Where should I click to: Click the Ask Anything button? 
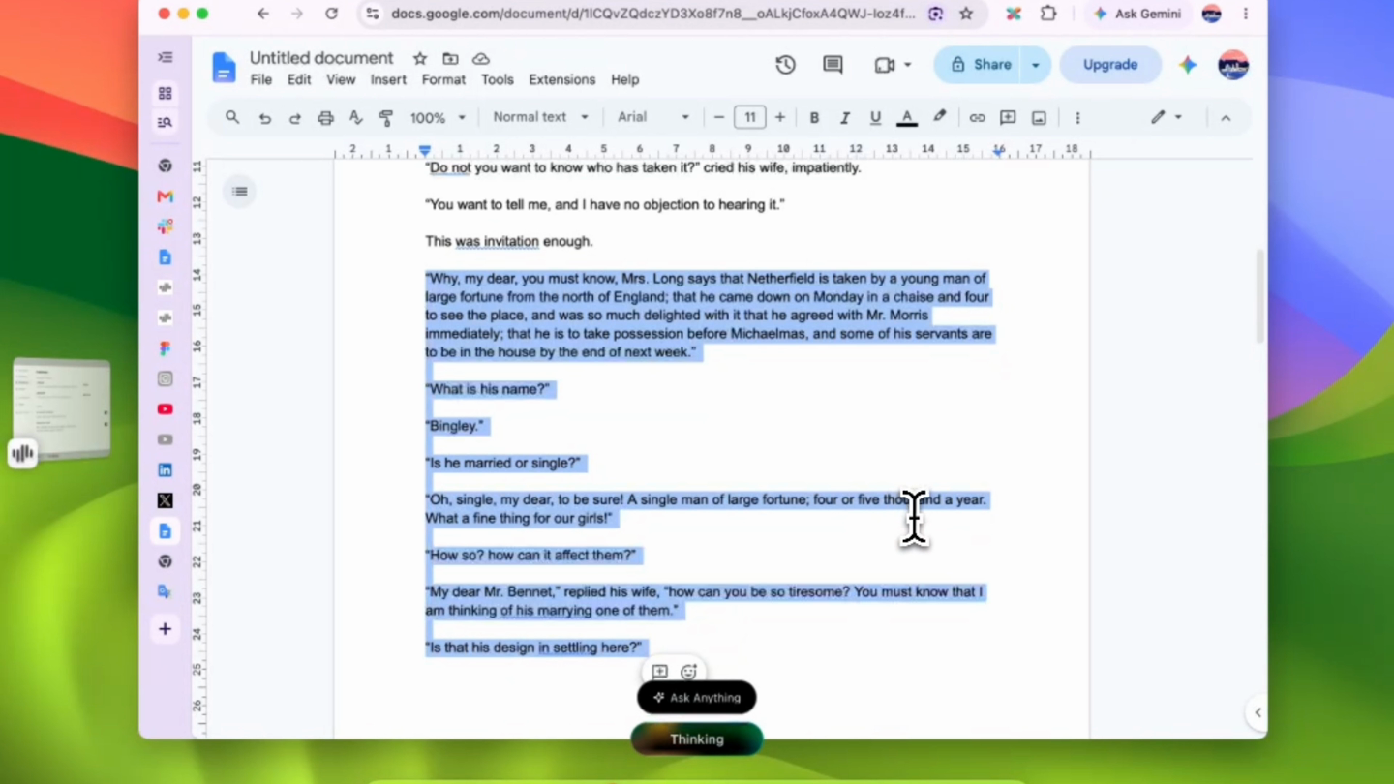coord(697,698)
